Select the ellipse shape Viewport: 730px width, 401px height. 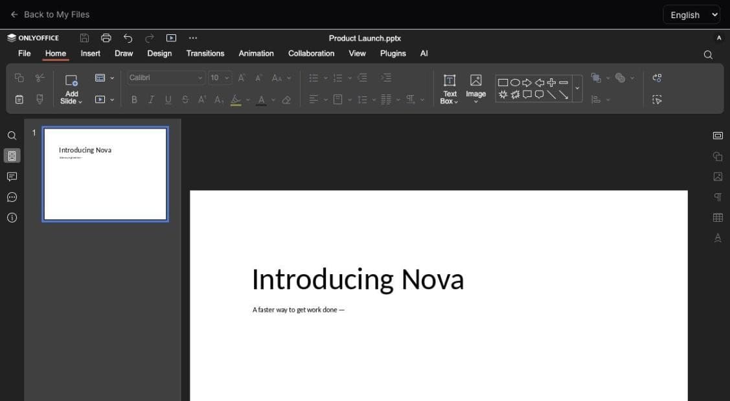click(515, 83)
